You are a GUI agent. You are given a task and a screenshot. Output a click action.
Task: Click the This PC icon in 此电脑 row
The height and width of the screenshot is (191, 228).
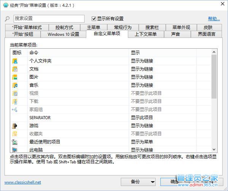(15, 150)
